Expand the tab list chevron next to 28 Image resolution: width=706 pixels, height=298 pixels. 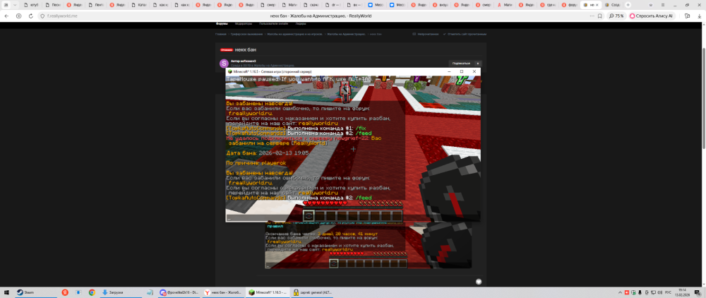point(15,4)
